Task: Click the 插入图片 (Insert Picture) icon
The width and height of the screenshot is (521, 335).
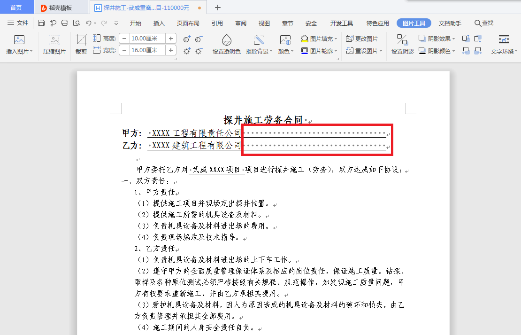Action: coord(19,40)
